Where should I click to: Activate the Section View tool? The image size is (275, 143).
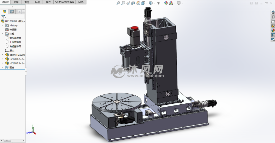133,3
